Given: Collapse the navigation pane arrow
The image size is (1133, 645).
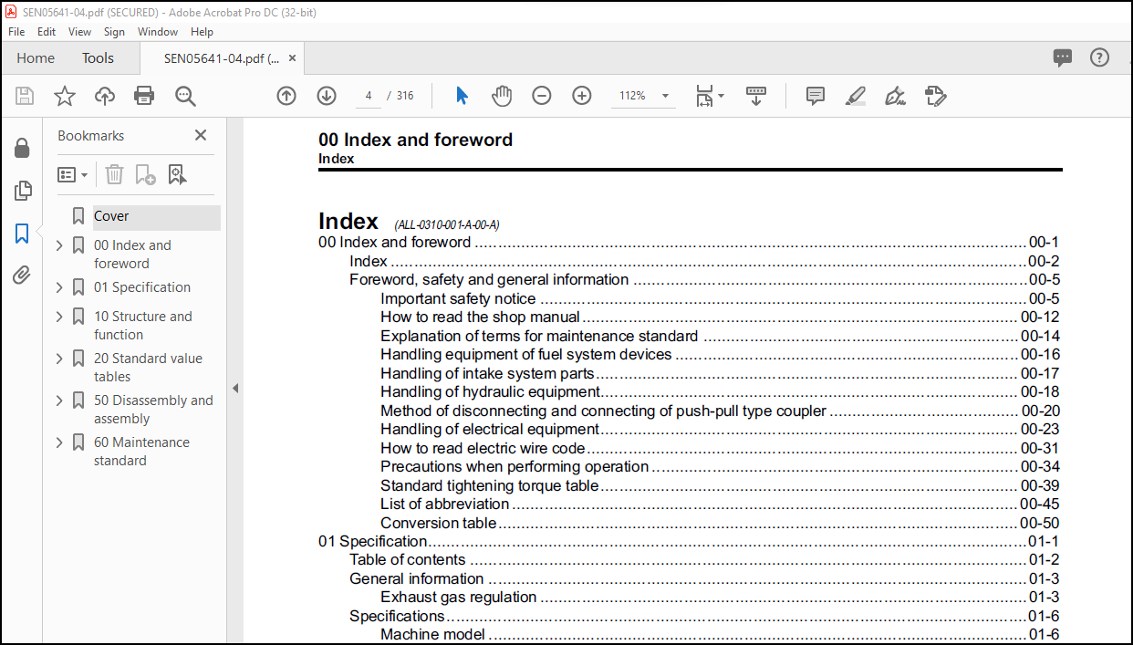Looking at the screenshot, I should click(234, 389).
